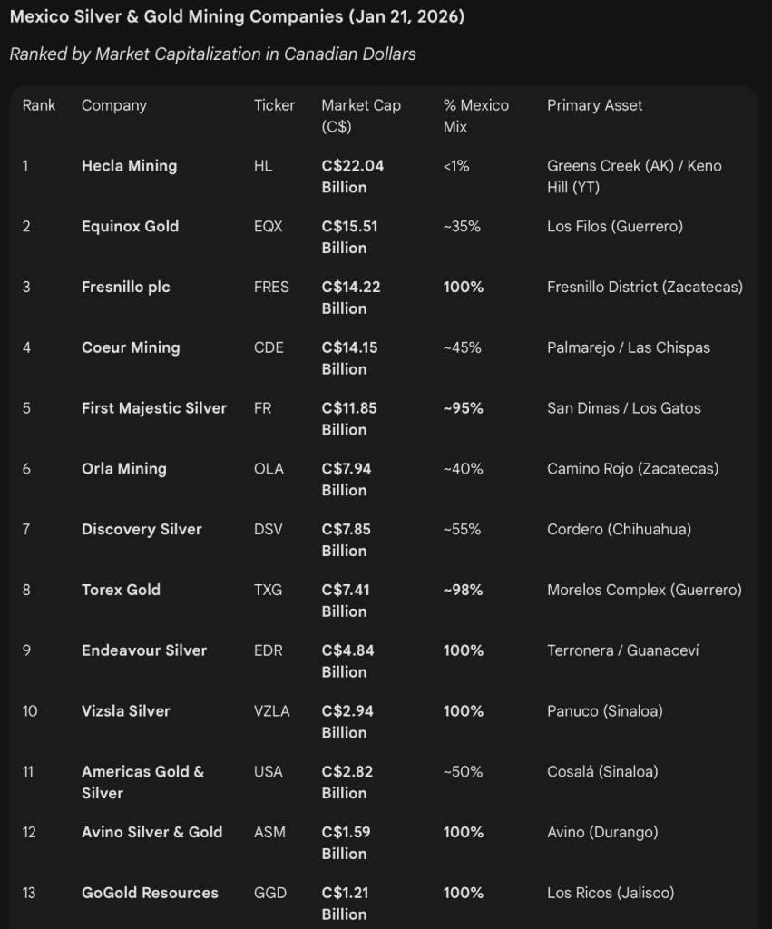Select Terronera / Guanaceví asset text
The image size is (772, 929).
point(622,650)
